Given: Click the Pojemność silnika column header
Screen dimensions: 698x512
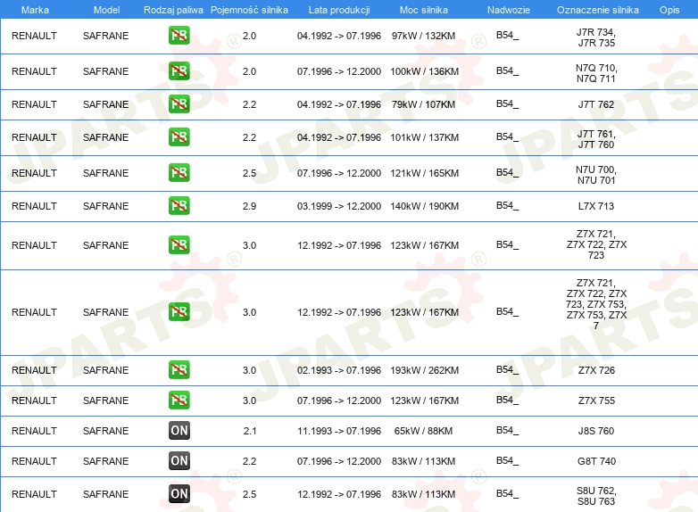Looking at the screenshot, I should point(249,10).
